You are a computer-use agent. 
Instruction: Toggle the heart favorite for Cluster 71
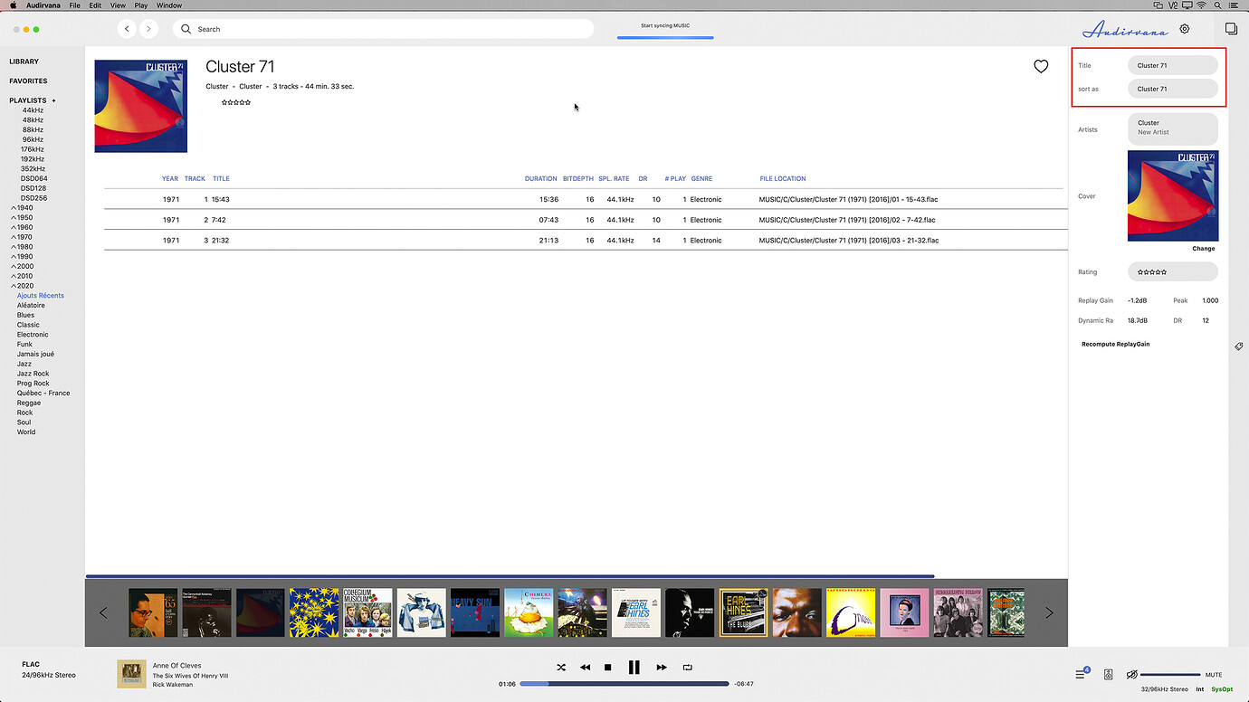(x=1041, y=66)
